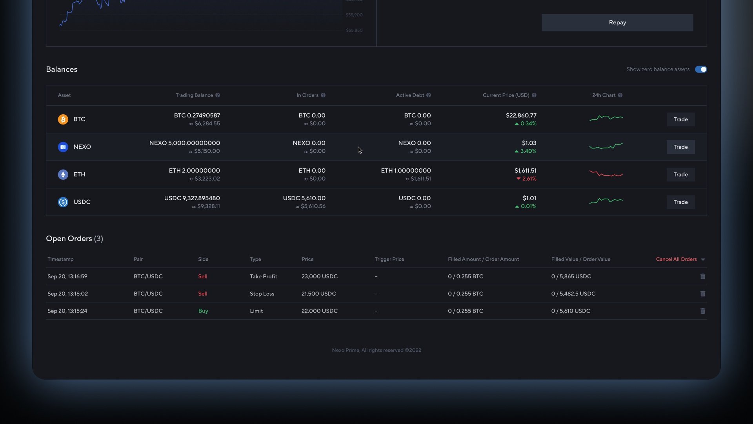Click the Ethereum coin icon
The height and width of the screenshot is (424, 753).
pos(63,174)
